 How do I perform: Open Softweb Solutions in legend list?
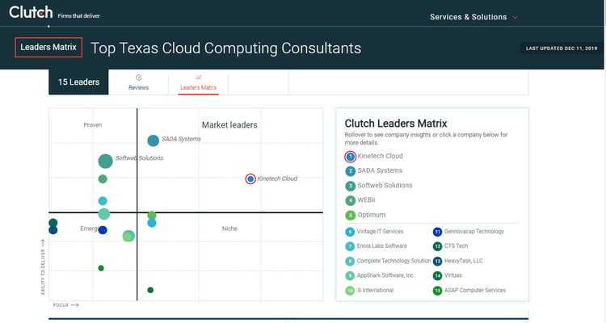(385, 185)
